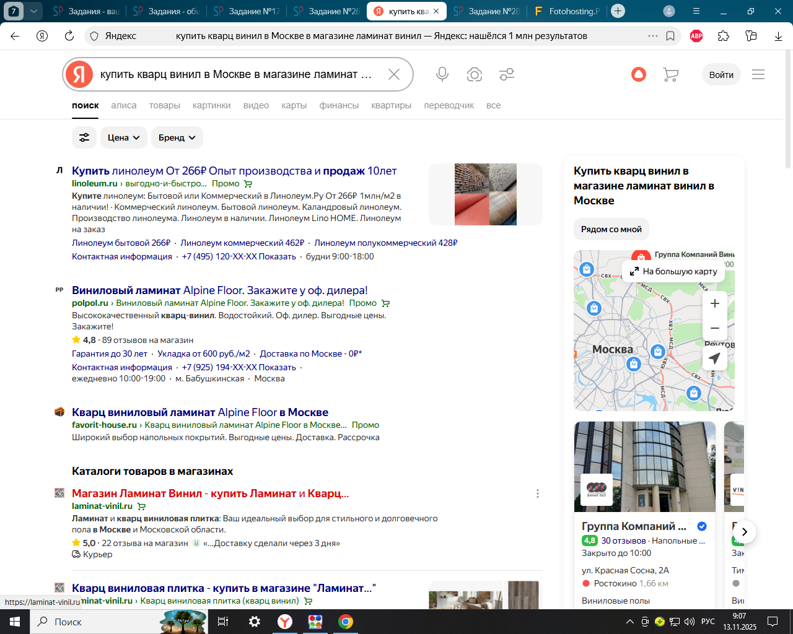
Task: Open the ABP ad blocker extension
Action: tap(696, 36)
